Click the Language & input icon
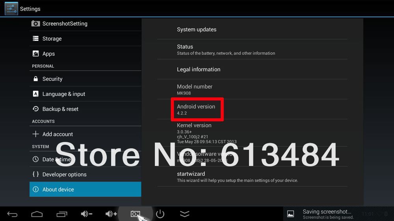This screenshot has height=221, width=394. click(36, 94)
